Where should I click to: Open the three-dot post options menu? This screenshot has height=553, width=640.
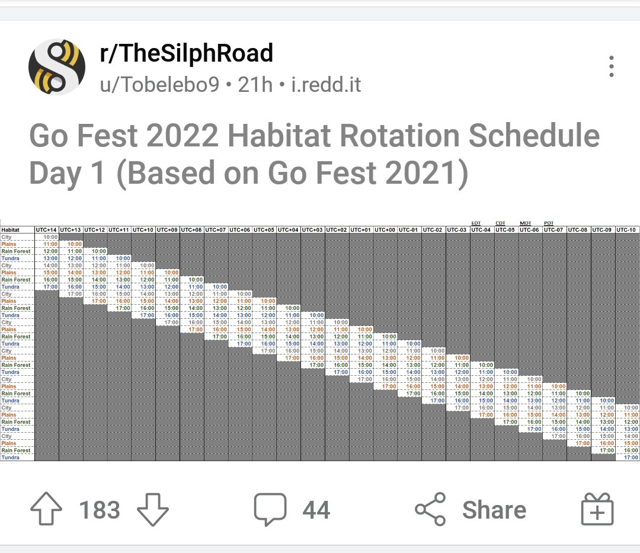(x=611, y=66)
